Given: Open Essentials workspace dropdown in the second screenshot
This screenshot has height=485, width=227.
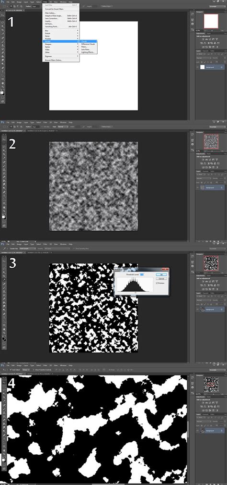Looking at the screenshot, I should click(x=217, y=126).
